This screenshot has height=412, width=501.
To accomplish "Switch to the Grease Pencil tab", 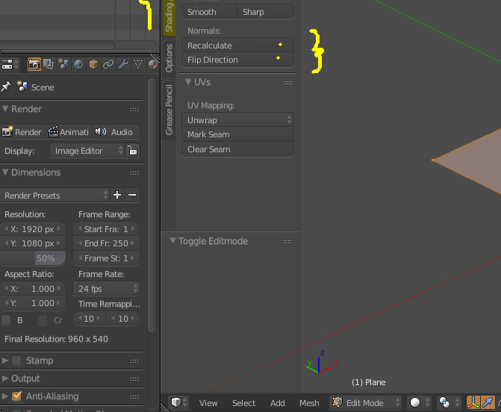I will pyautogui.click(x=169, y=110).
